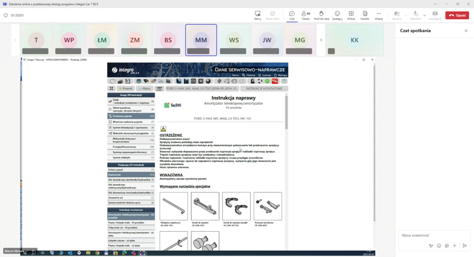The height and width of the screenshot is (257, 474).
Task: Open message formatting options icon
Action: click(431, 245)
